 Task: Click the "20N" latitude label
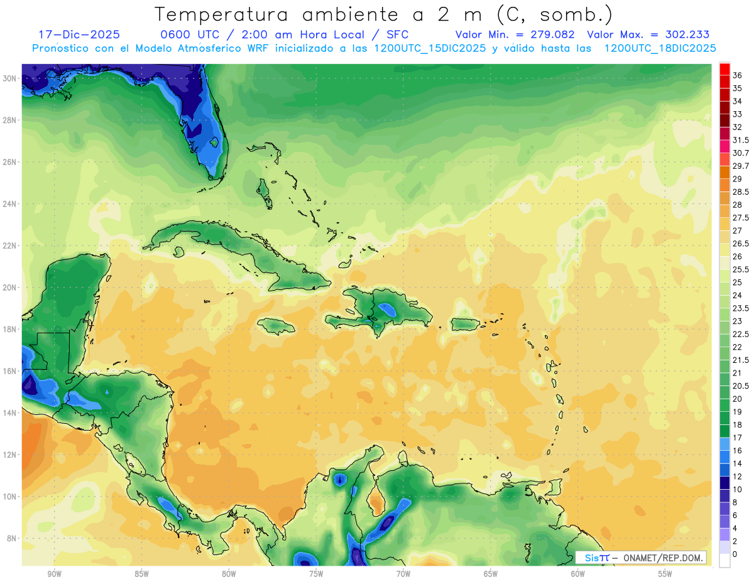point(10,288)
